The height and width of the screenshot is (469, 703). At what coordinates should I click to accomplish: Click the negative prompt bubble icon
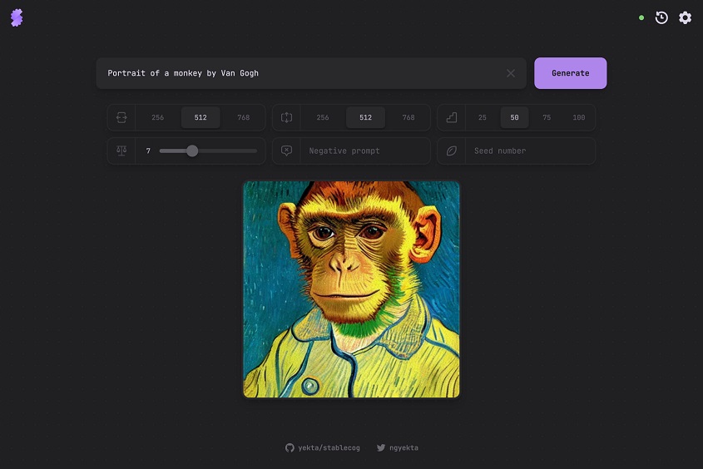pos(286,151)
